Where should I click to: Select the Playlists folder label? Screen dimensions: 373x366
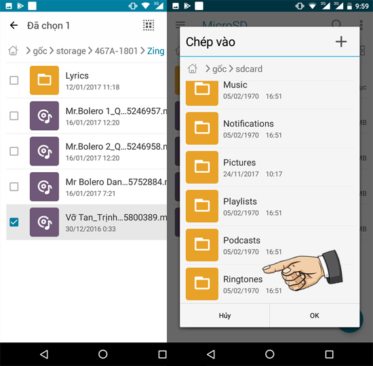(x=240, y=201)
